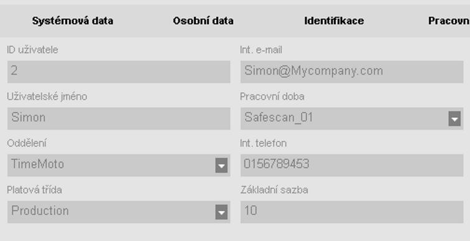
Task: Focus the Int. e-mail field
Action: point(352,72)
